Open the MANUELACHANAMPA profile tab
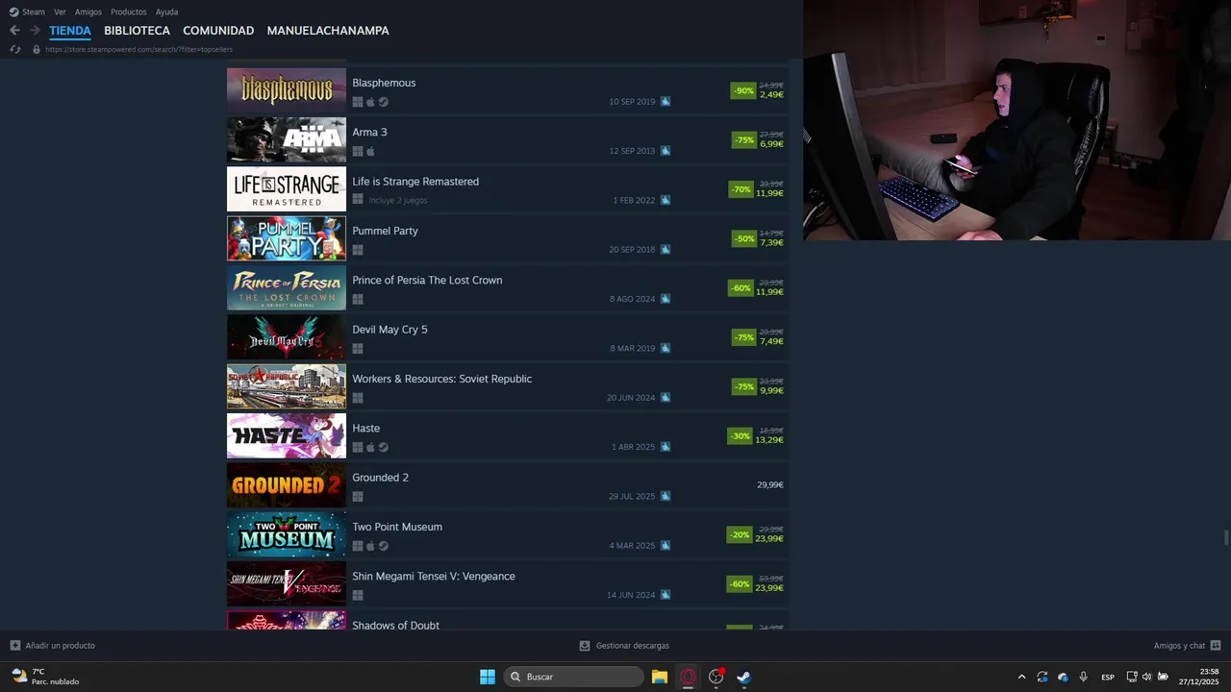 click(328, 31)
